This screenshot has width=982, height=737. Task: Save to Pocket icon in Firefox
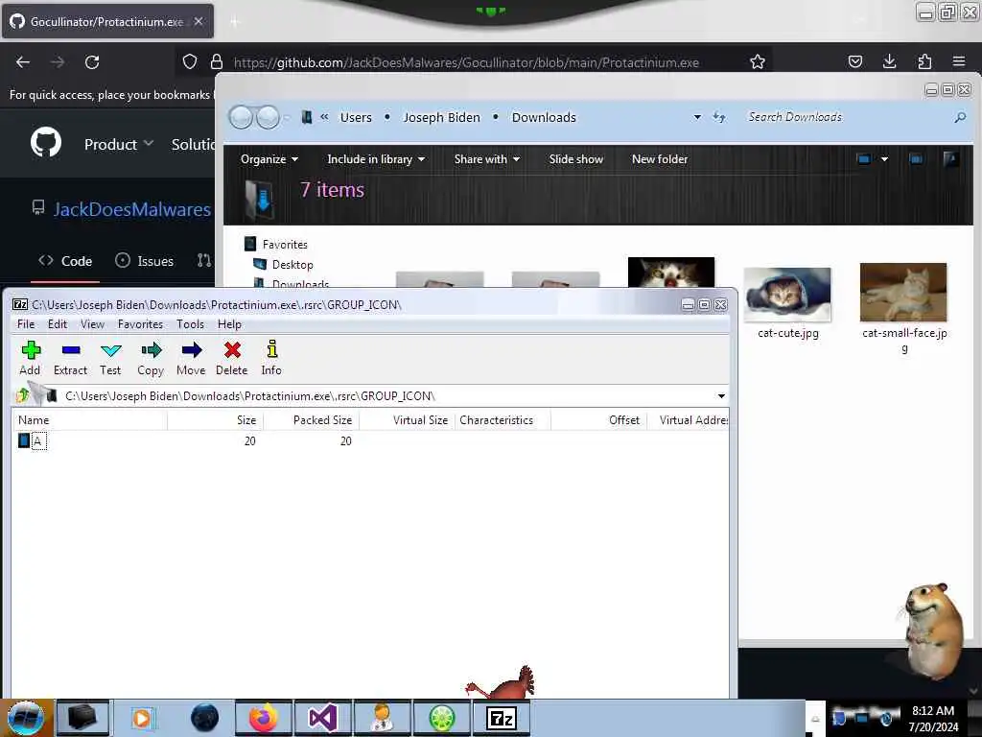(854, 61)
